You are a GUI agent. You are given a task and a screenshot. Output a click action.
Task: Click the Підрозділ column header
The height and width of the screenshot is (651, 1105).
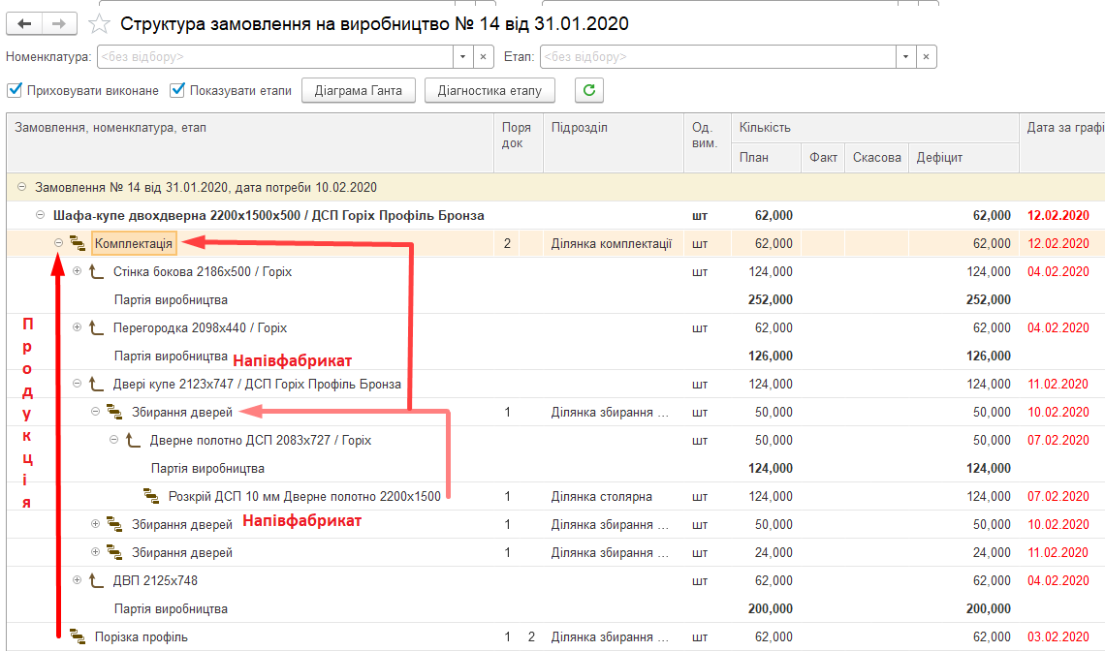pyautogui.click(x=580, y=128)
